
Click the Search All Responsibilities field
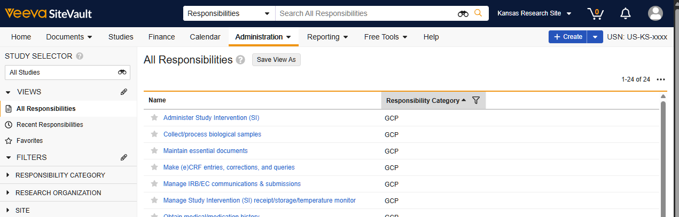[x=366, y=13]
